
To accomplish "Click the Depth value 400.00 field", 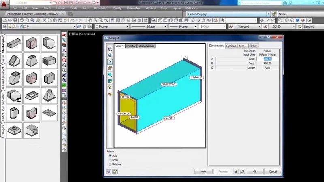I will point(267,63).
